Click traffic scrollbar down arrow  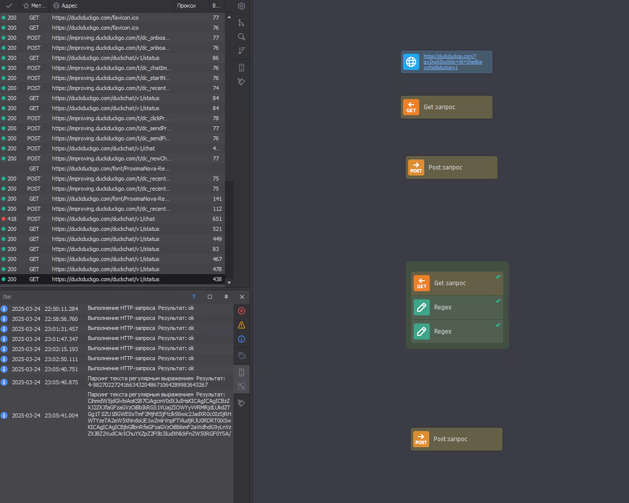point(229,283)
